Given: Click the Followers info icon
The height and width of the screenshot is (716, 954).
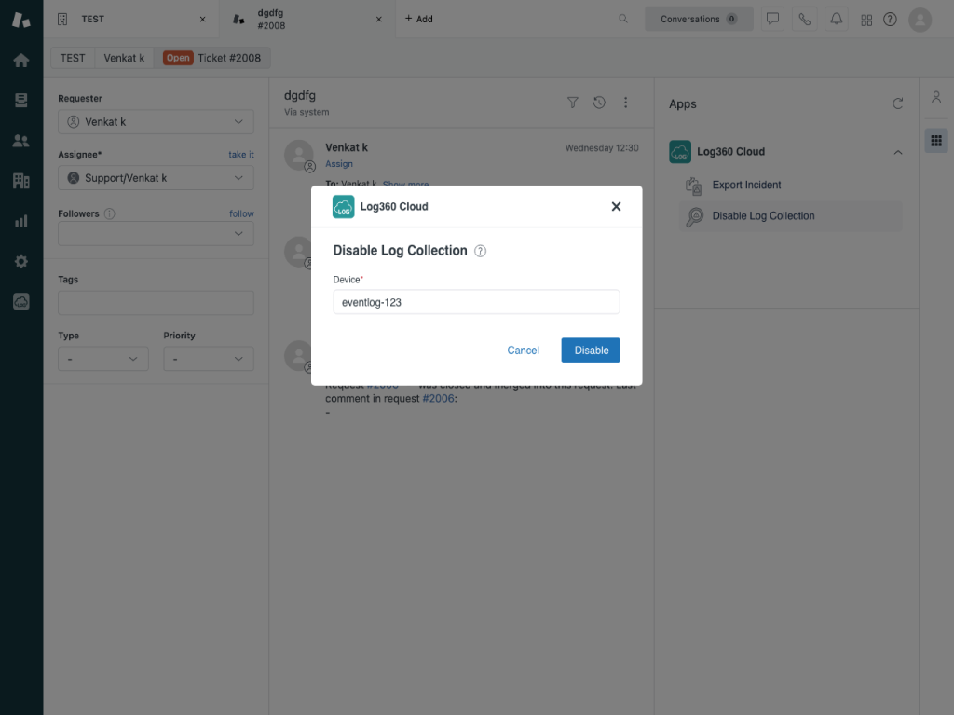Looking at the screenshot, I should point(110,213).
